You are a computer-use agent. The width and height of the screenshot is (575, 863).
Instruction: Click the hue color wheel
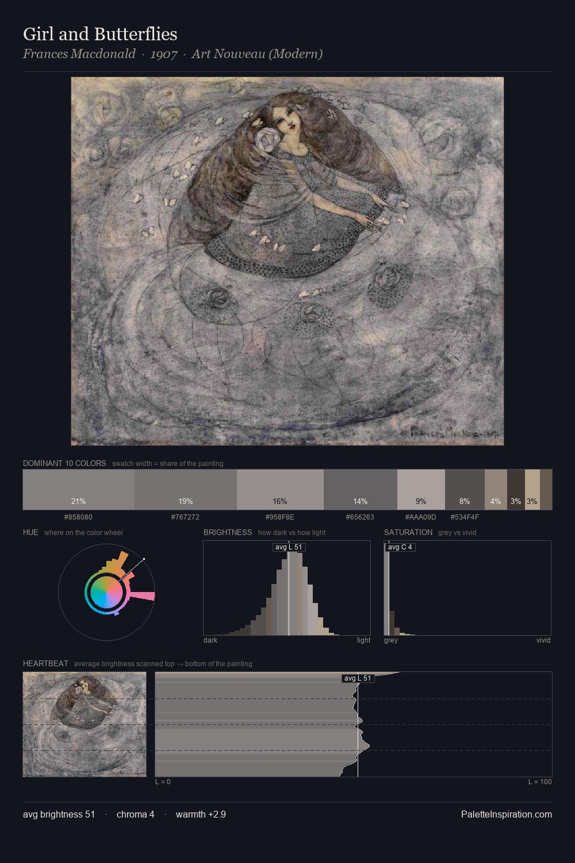(x=106, y=592)
